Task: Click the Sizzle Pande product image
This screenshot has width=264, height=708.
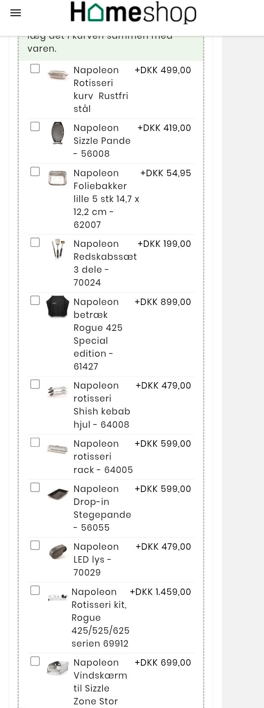Action: pos(58,133)
